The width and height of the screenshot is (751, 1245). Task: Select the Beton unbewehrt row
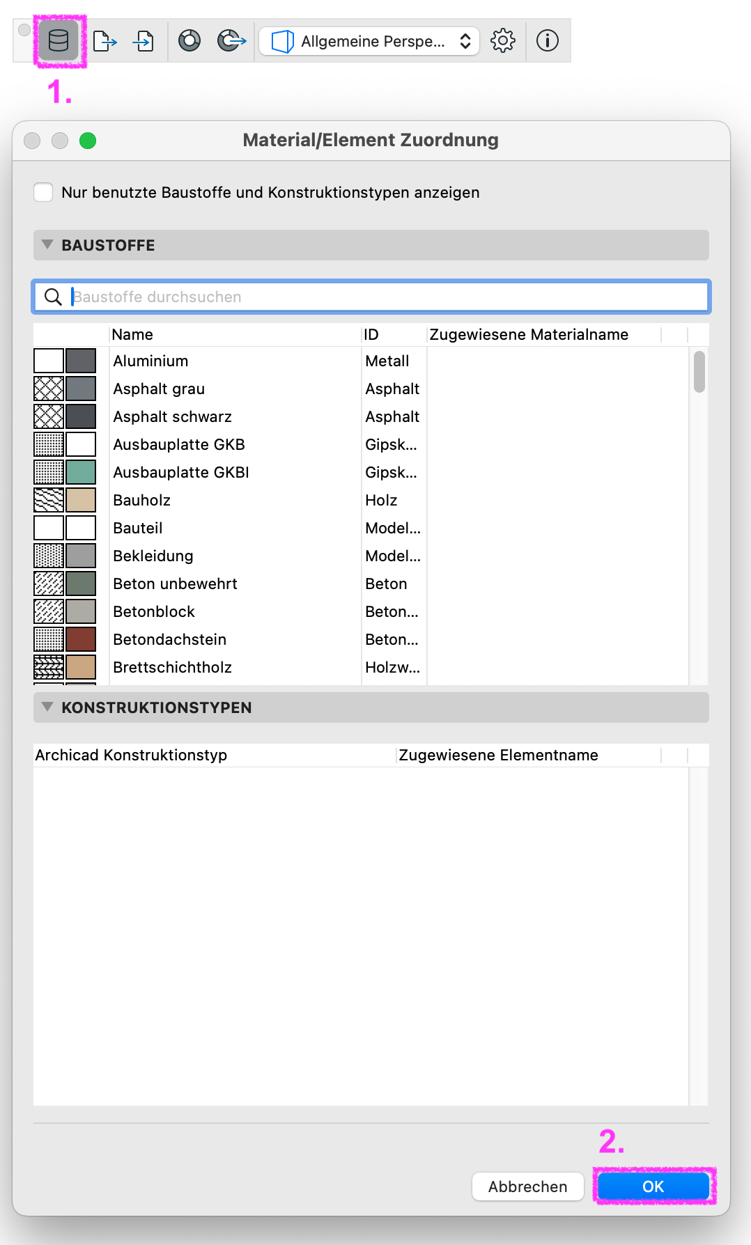coord(361,584)
